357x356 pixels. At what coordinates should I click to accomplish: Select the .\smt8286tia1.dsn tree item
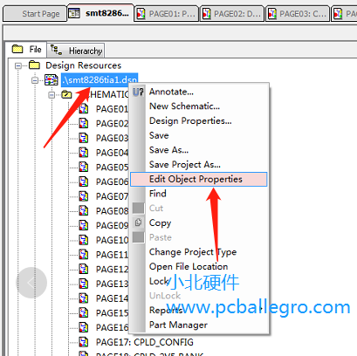pos(100,79)
